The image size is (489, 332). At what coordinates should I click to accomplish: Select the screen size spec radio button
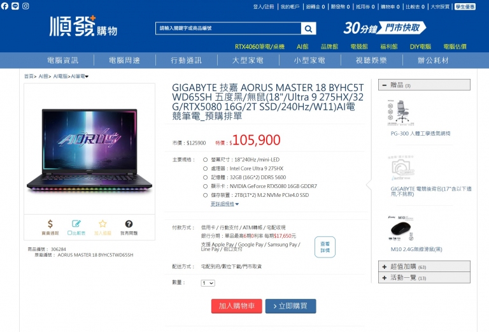coord(205,160)
